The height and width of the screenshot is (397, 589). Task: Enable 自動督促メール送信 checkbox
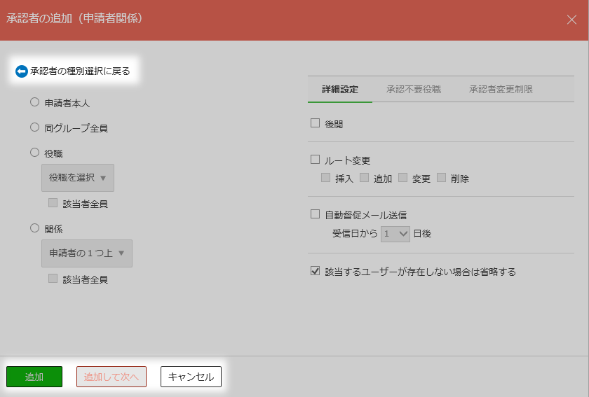pos(315,214)
